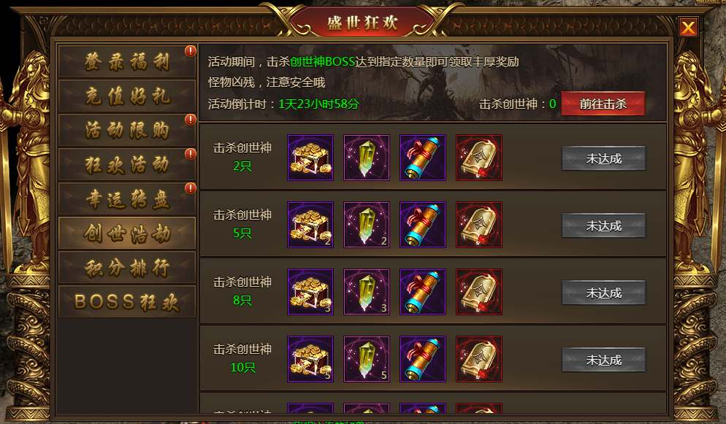Open the 活动限购 tab
The height and width of the screenshot is (424, 726).
tap(127, 131)
